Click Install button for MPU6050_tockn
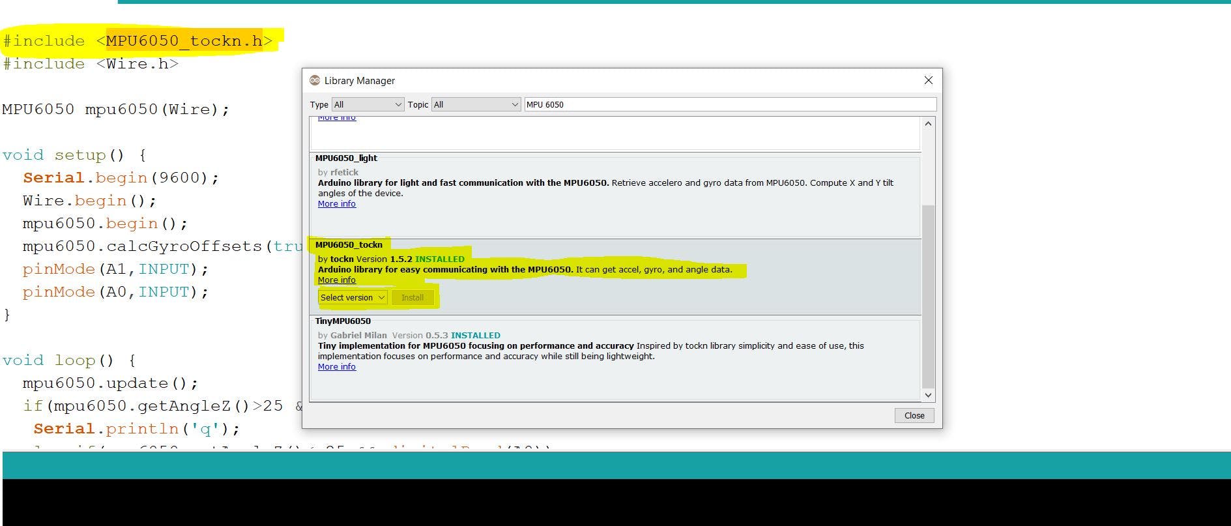The height and width of the screenshot is (526, 1231). pyautogui.click(x=413, y=297)
